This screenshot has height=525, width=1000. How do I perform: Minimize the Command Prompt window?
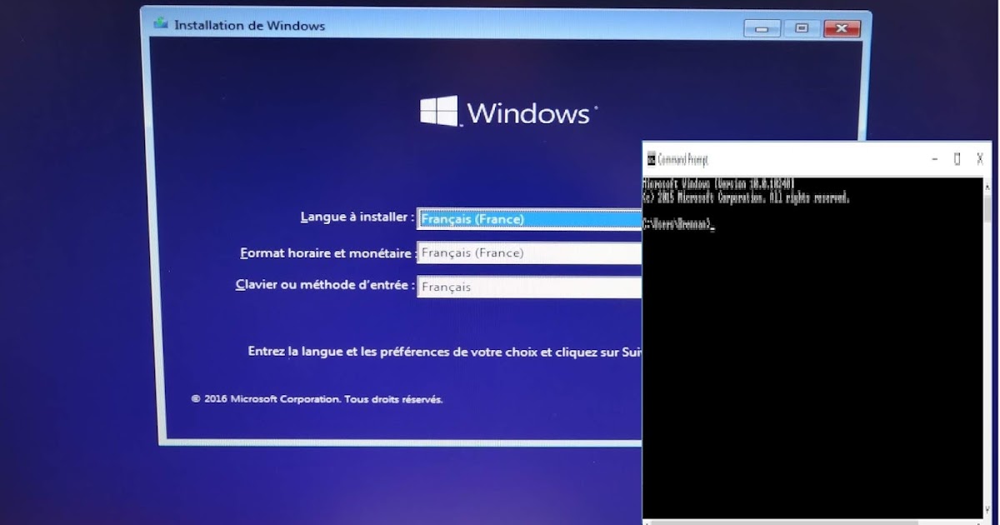point(936,159)
